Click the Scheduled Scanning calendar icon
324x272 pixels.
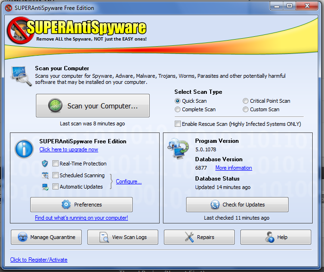tap(45, 175)
